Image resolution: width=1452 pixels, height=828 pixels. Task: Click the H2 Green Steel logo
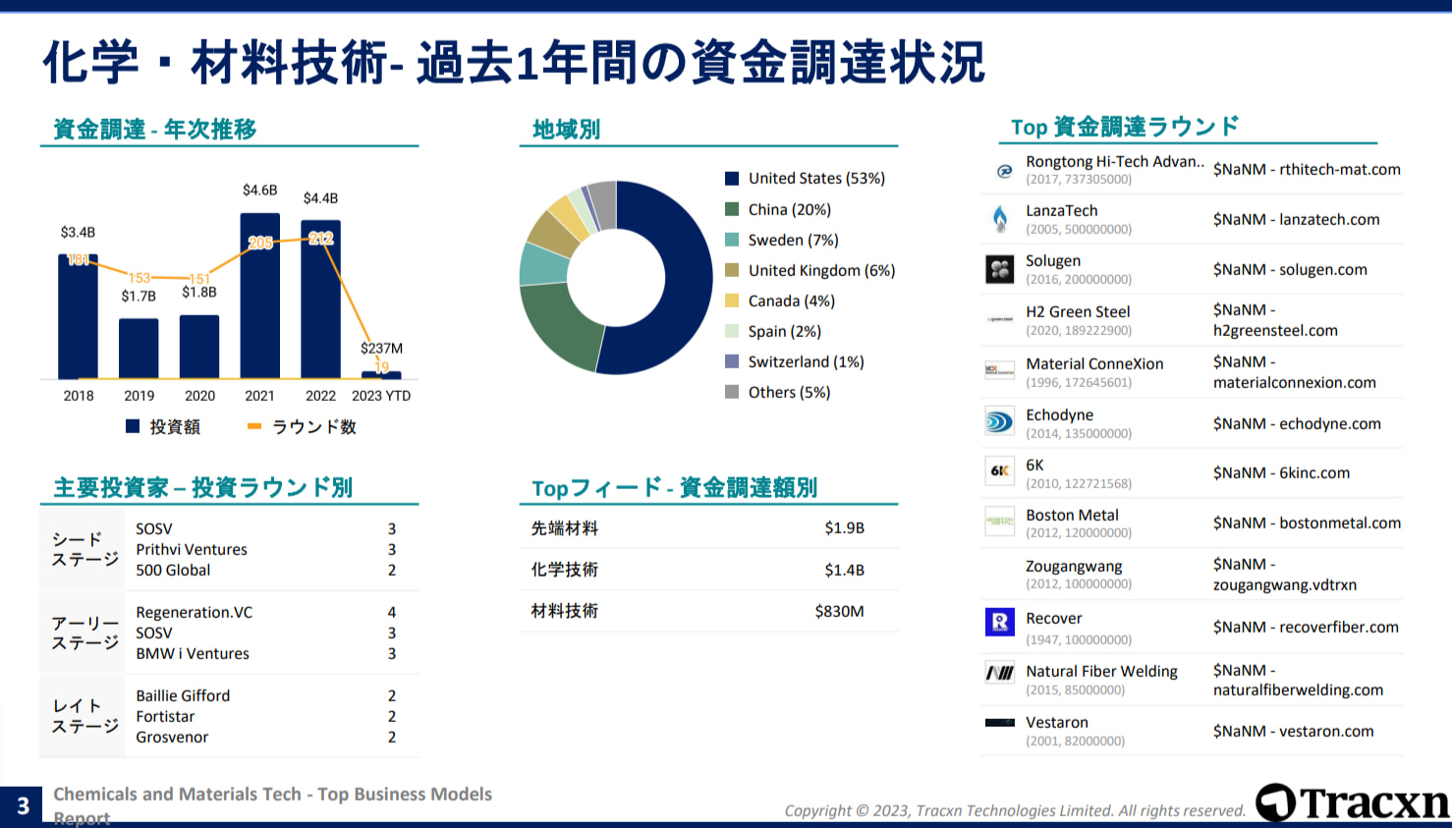point(1000,319)
